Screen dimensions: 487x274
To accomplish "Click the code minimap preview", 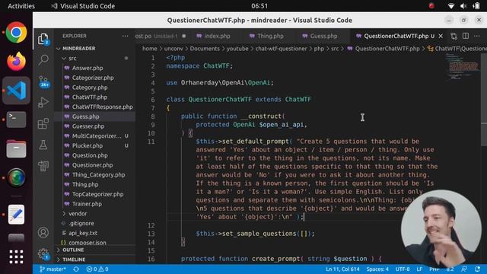I will click(463, 67).
